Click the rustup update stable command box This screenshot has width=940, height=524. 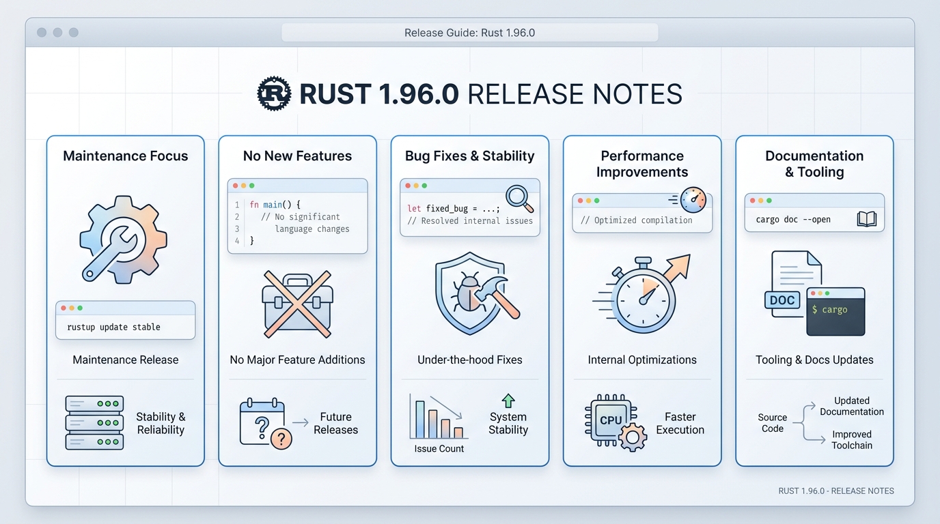coord(126,320)
